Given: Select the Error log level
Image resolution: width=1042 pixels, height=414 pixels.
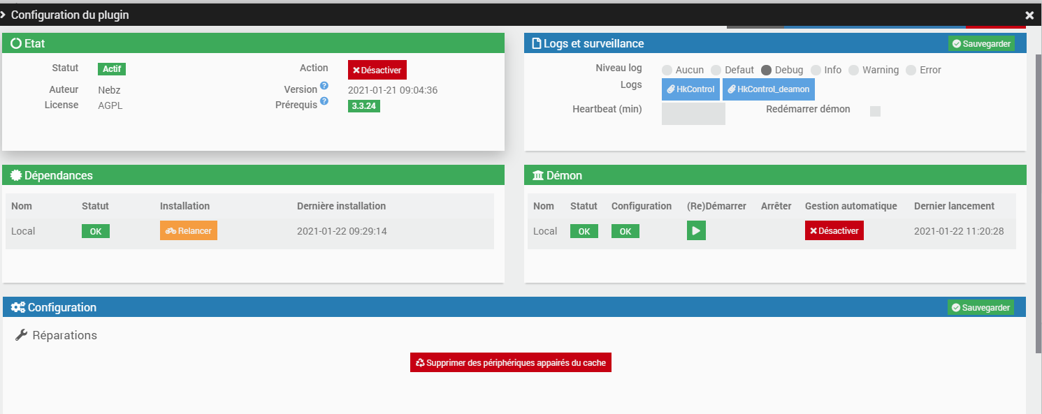Looking at the screenshot, I should pyautogui.click(x=911, y=70).
